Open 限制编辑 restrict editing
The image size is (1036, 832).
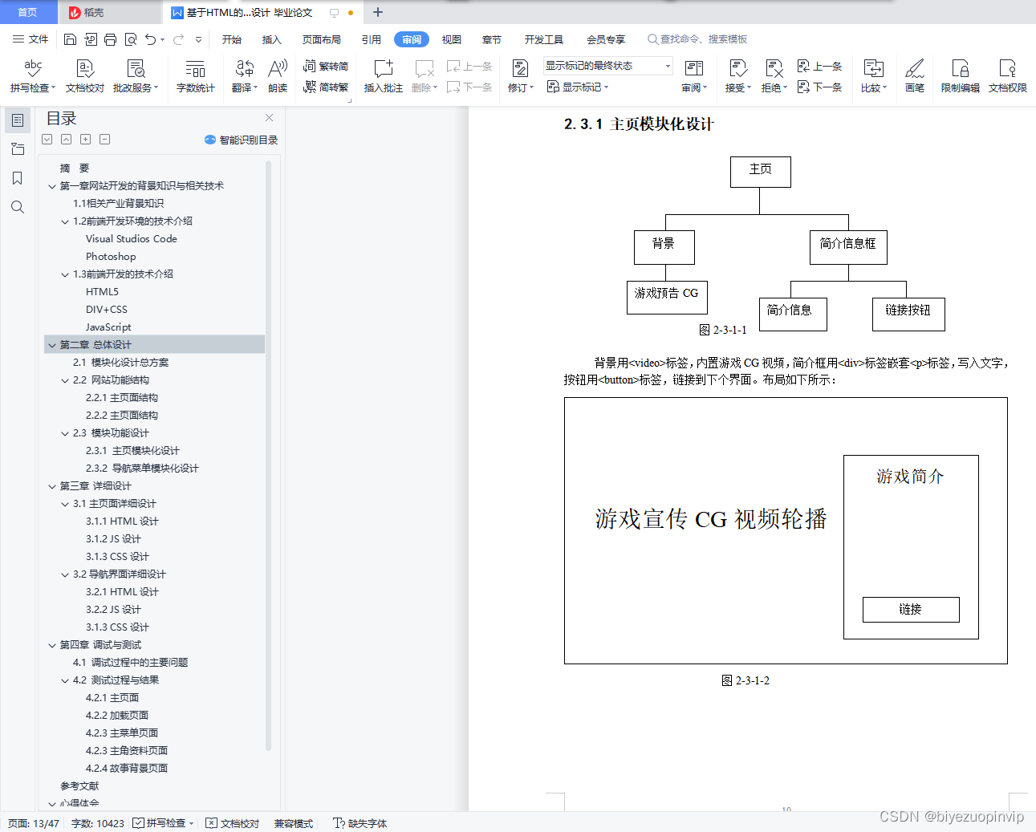pos(960,76)
